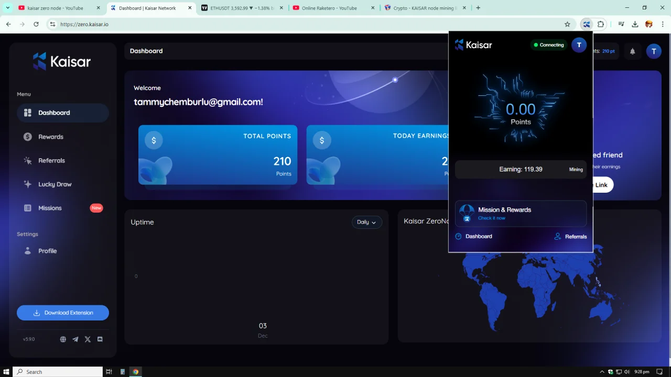Open the Dashboard link in the popup footer
671x377 pixels.
473,237
